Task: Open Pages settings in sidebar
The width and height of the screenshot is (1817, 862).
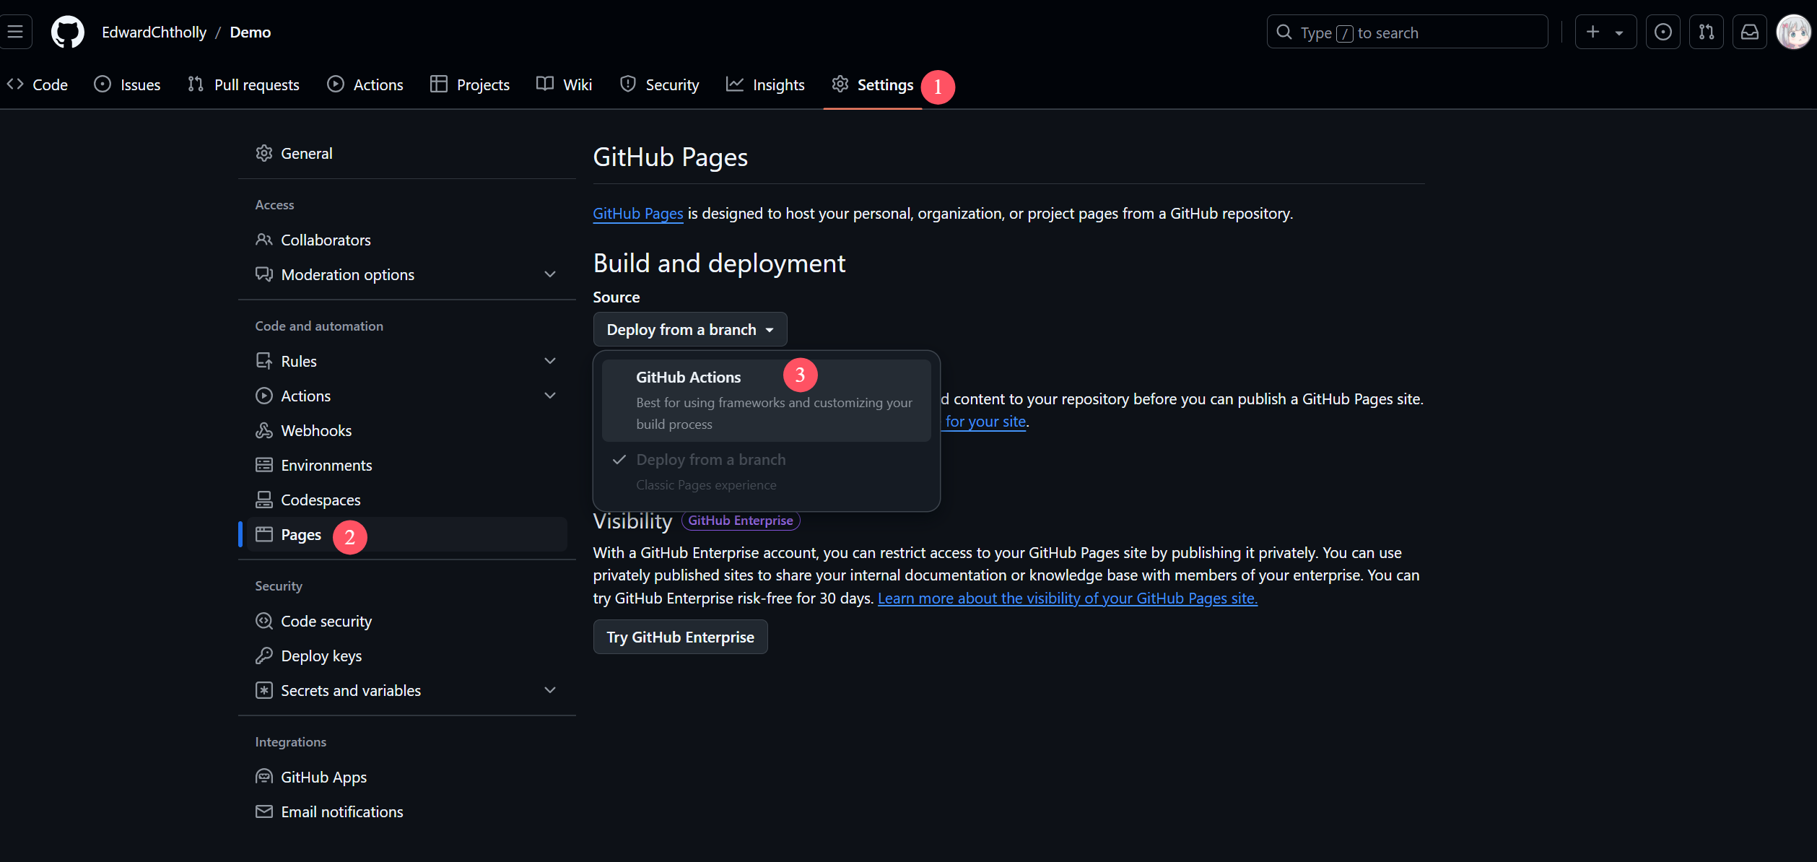Action: (x=407, y=534)
